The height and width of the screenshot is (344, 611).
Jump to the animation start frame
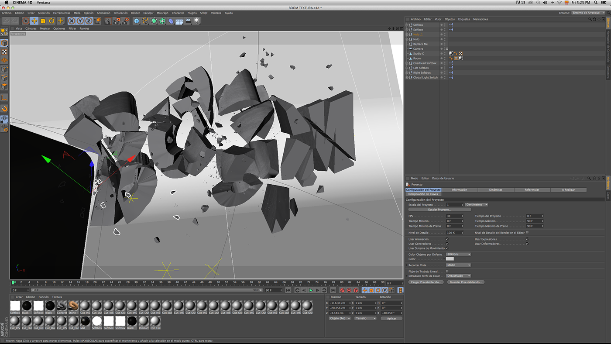click(x=288, y=290)
